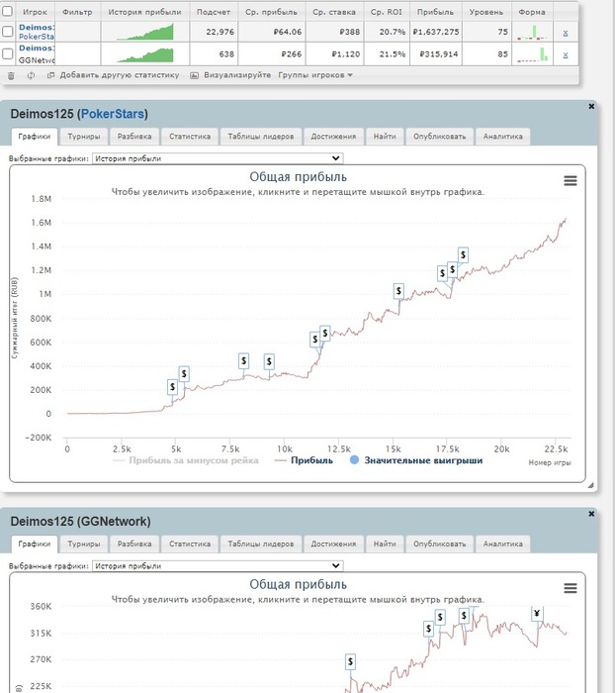
Task: Open 'Найти' tab in PokerStars panel
Action: coord(385,137)
